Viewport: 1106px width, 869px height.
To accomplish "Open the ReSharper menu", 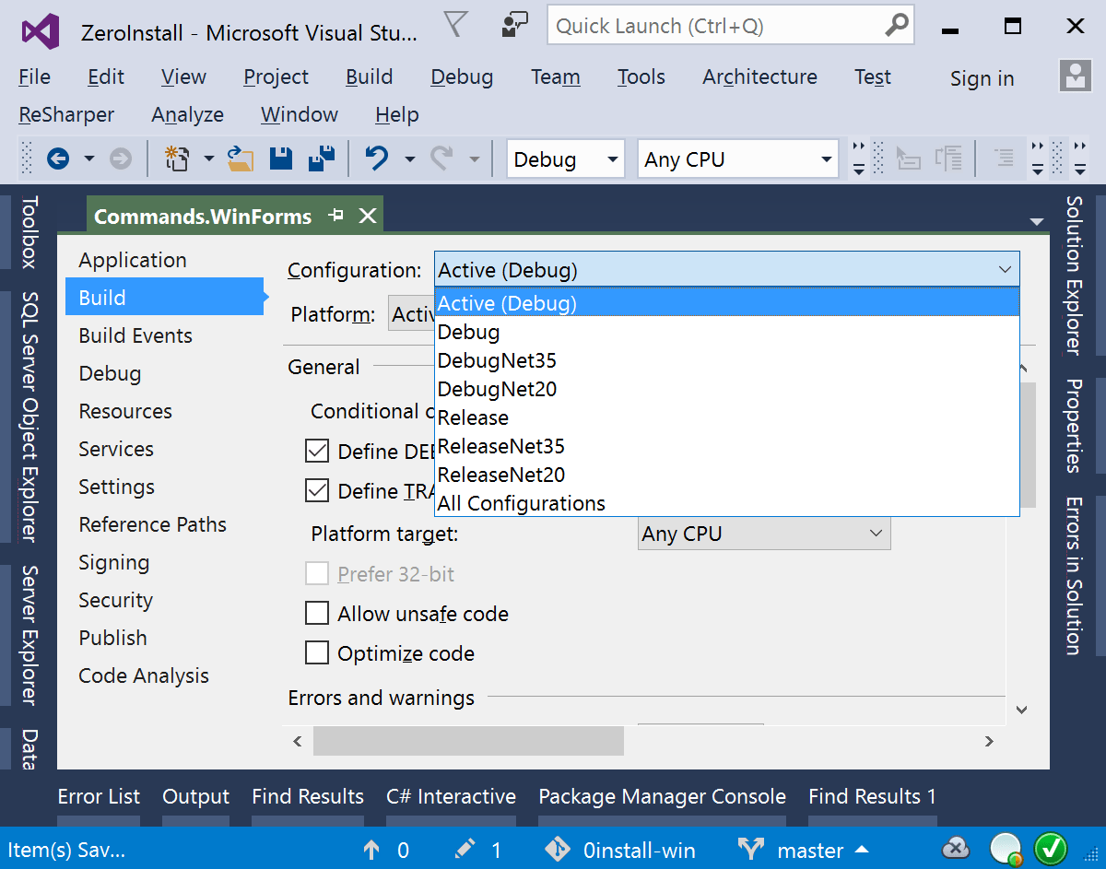I will point(66,115).
